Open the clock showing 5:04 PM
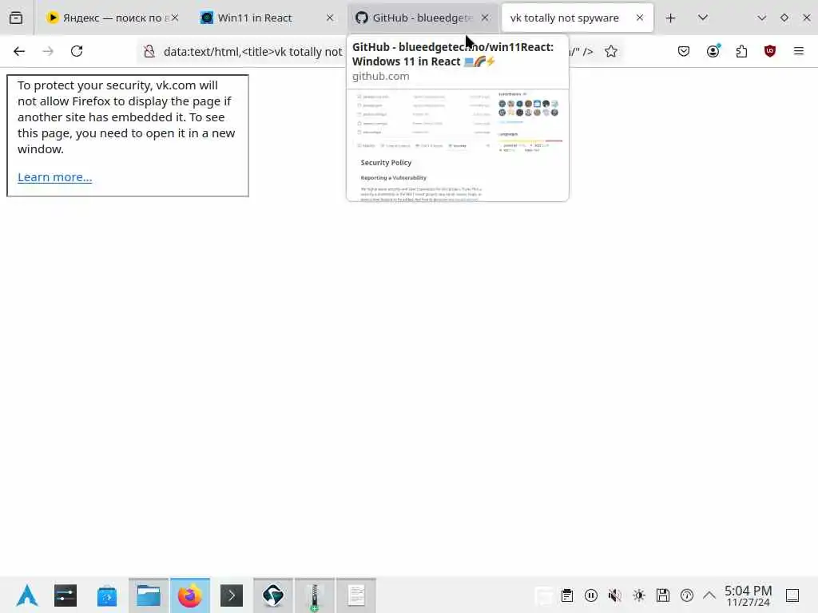 [748, 595]
